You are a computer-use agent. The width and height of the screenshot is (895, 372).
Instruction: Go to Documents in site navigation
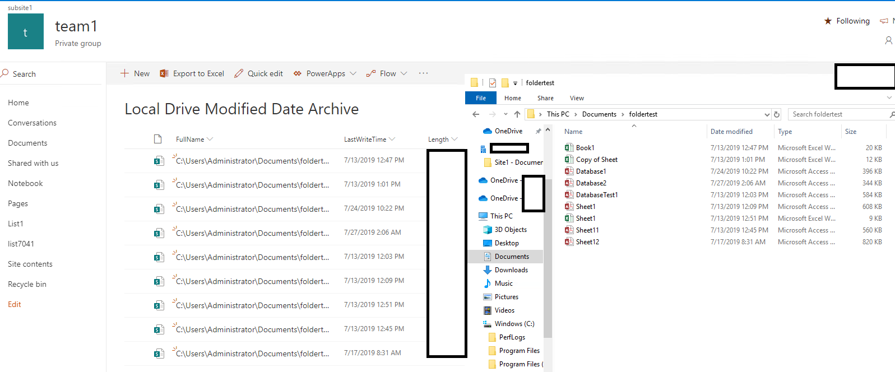pyautogui.click(x=27, y=143)
